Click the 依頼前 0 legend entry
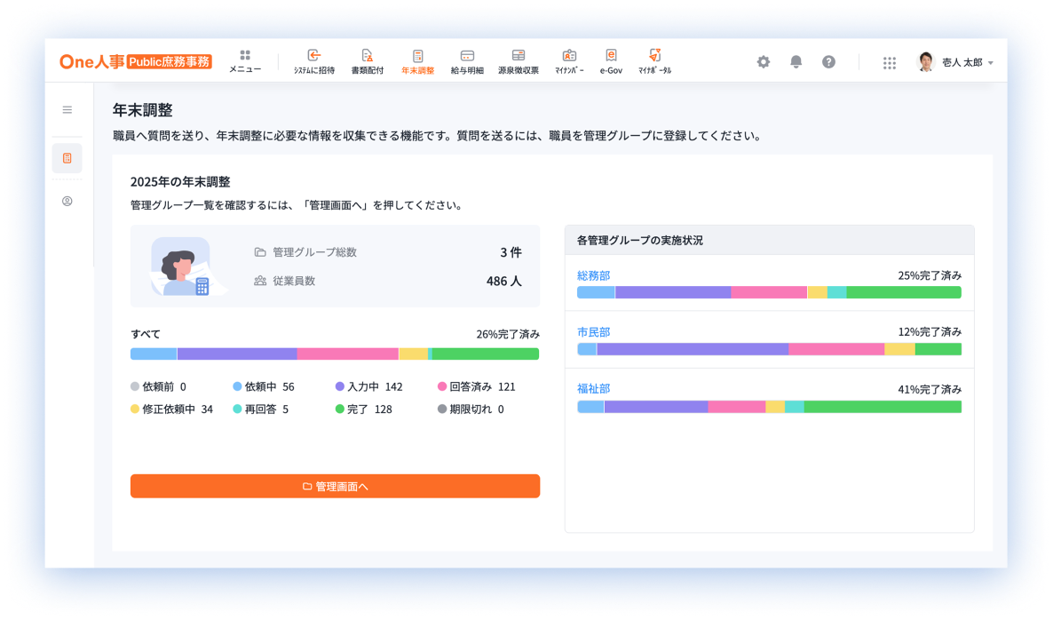The height and width of the screenshot is (620, 1053). pyautogui.click(x=159, y=387)
